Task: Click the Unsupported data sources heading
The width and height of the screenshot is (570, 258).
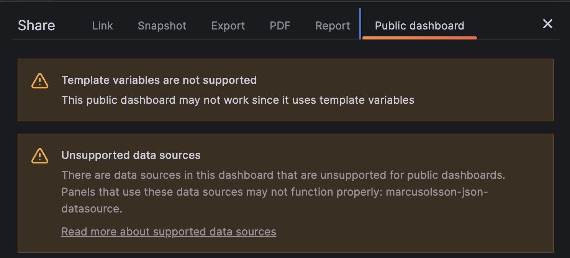Action: click(x=131, y=155)
